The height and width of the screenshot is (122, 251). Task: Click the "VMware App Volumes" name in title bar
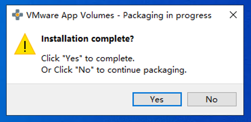point(70,15)
